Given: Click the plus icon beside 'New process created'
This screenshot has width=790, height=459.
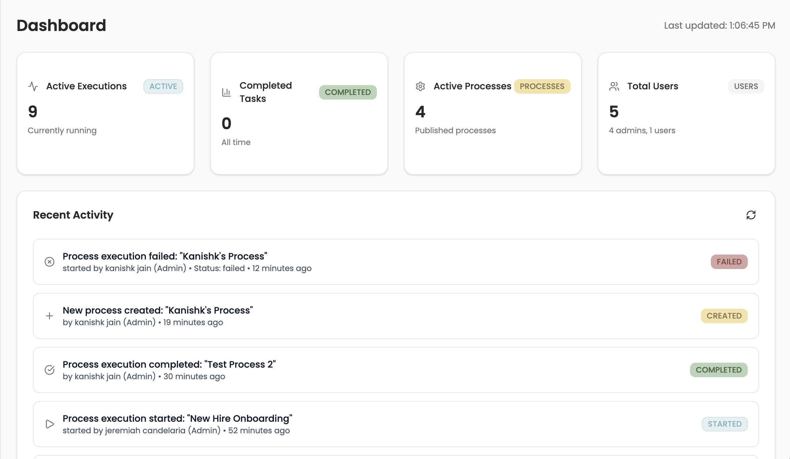Looking at the screenshot, I should (x=49, y=316).
